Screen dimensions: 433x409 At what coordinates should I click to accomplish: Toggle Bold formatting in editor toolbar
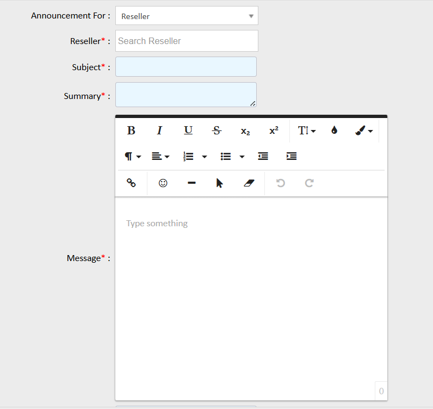coord(131,131)
